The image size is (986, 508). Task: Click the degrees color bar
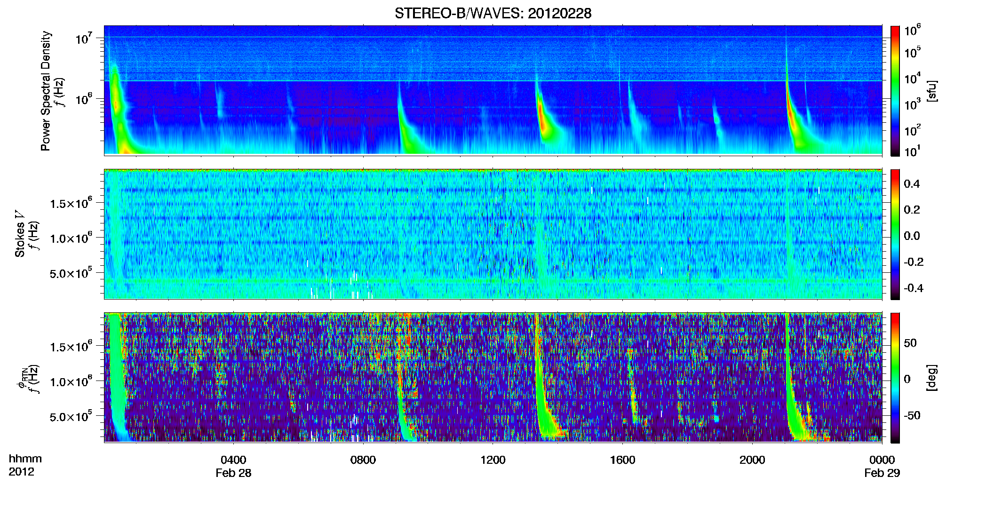[x=895, y=378]
